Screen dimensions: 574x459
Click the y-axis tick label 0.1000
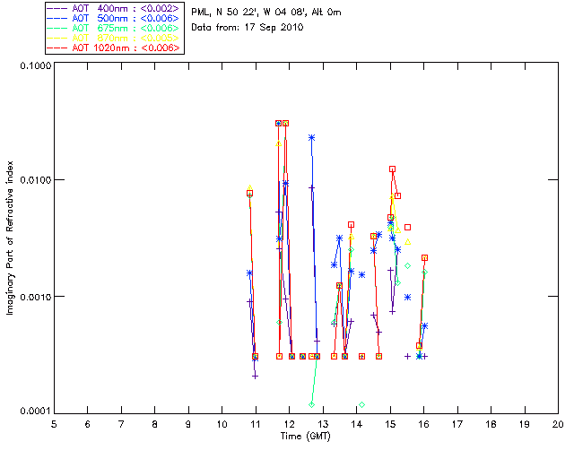coord(35,65)
